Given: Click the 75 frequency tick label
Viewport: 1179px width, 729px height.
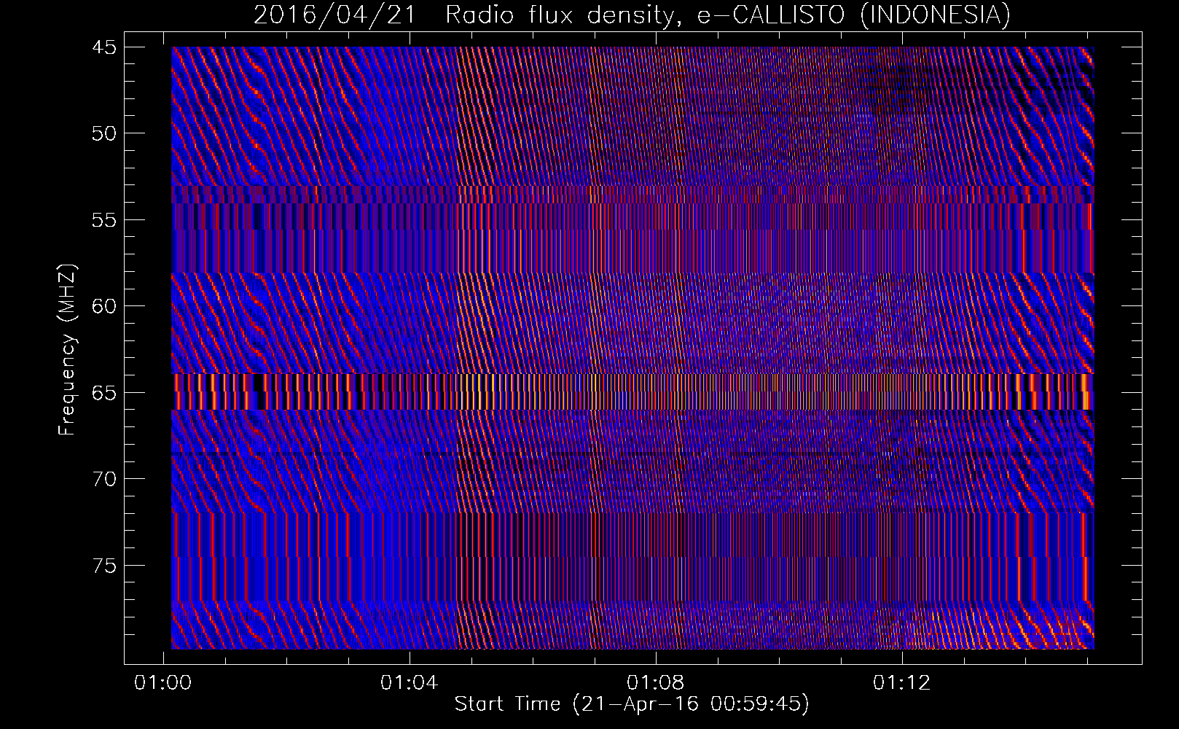Looking at the screenshot, I should pos(104,566).
